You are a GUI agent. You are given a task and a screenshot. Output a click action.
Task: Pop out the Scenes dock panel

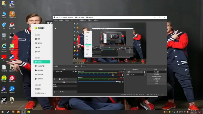(x=76, y=82)
